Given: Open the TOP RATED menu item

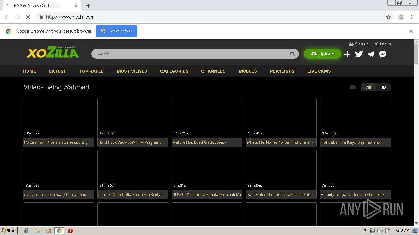Looking at the screenshot, I should [91, 71].
